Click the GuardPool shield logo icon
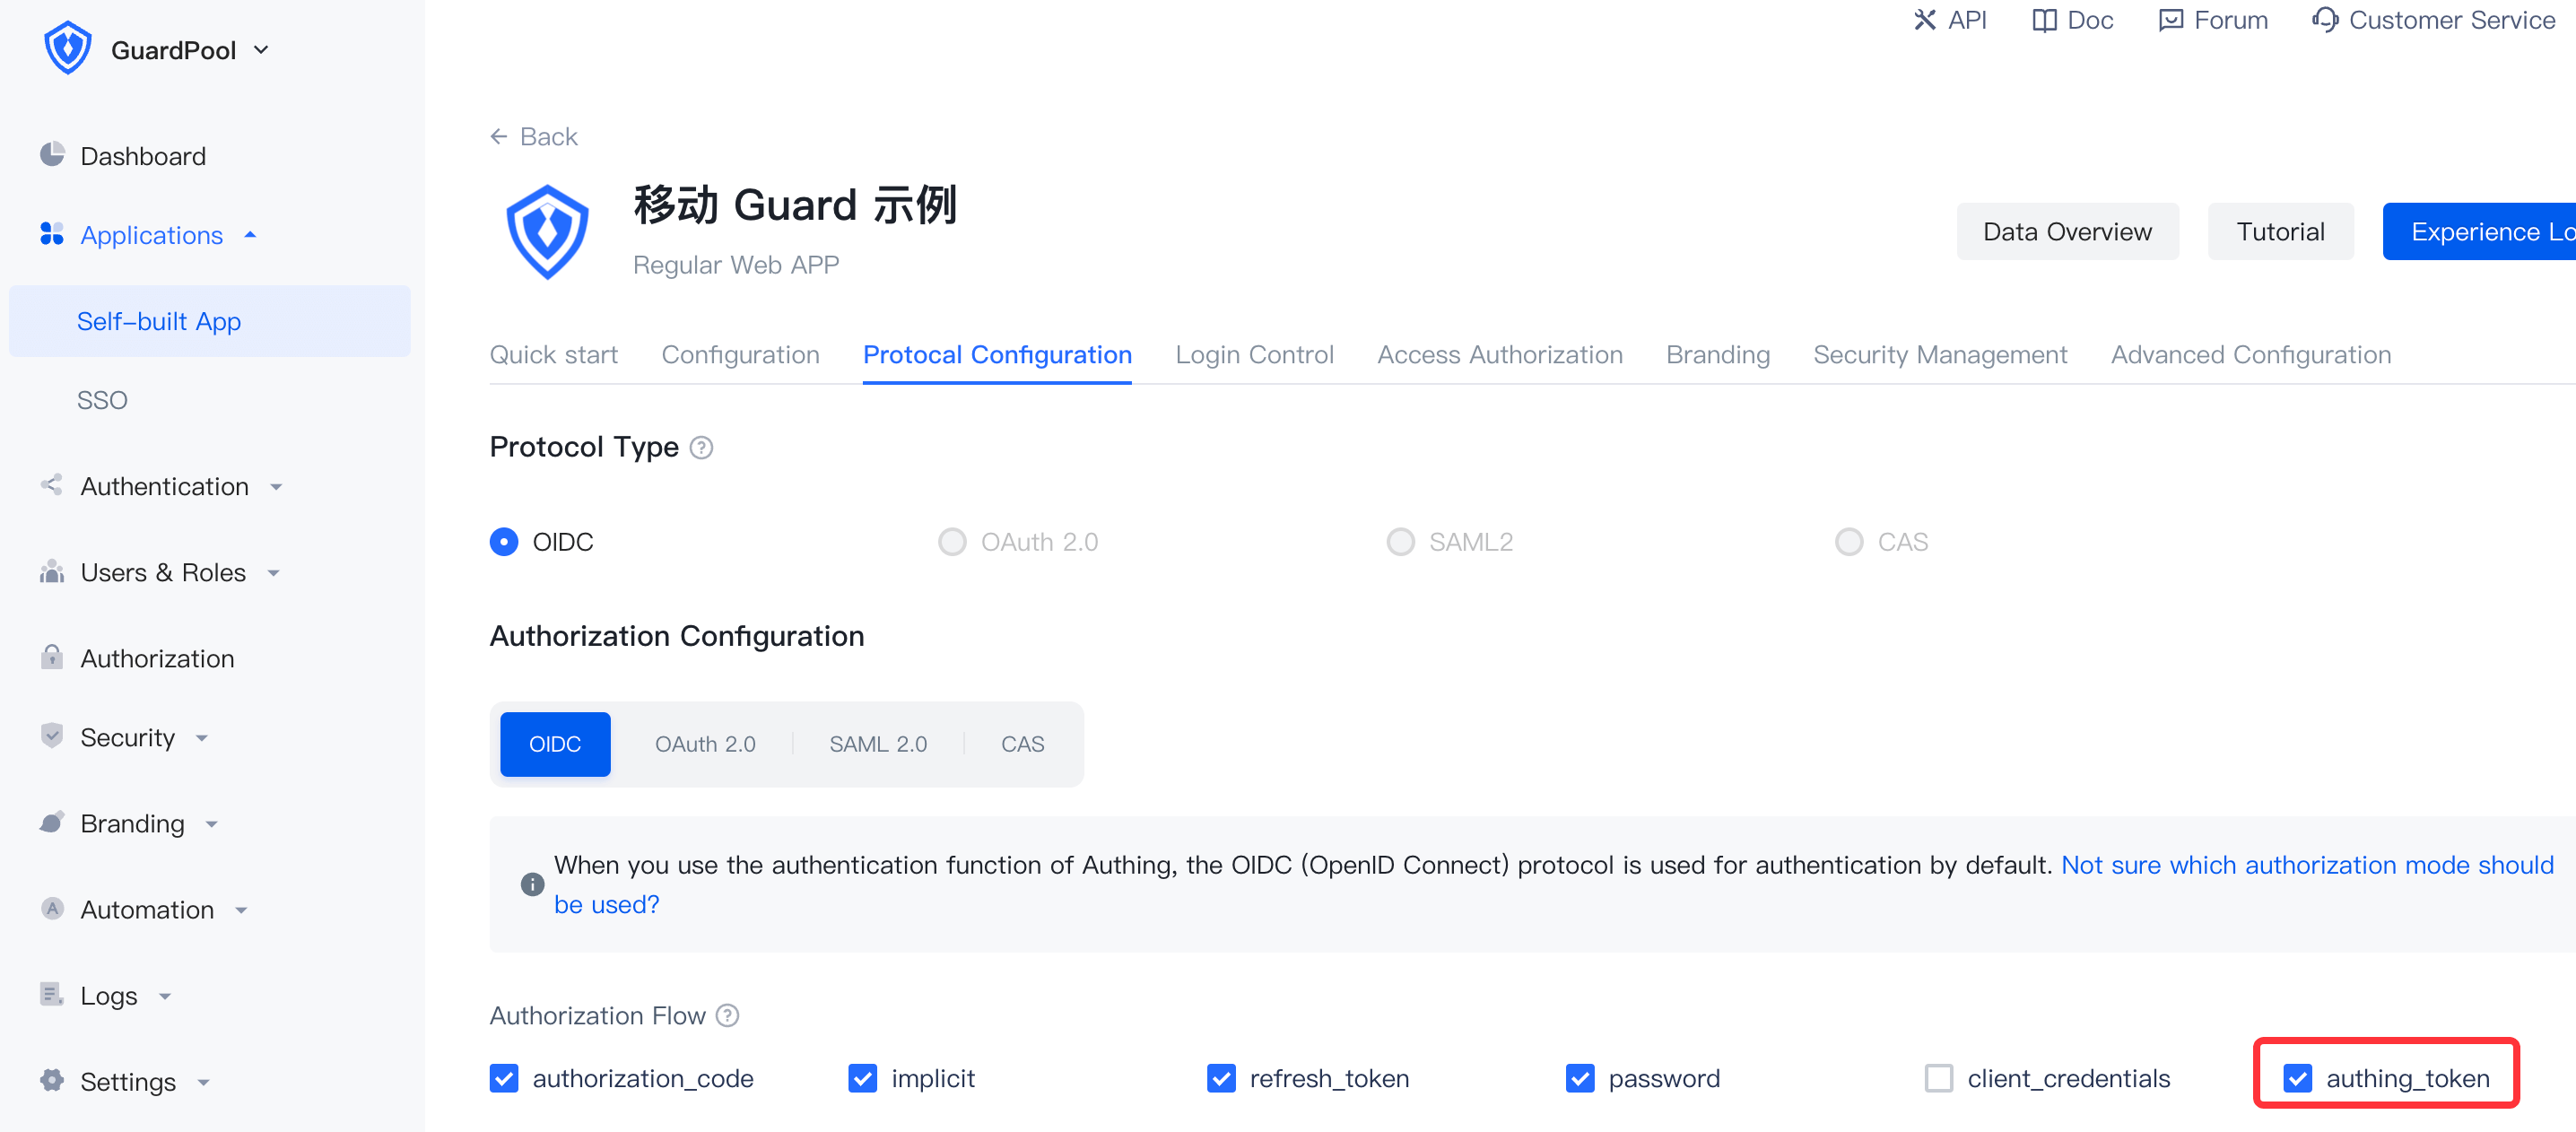 (x=68, y=48)
